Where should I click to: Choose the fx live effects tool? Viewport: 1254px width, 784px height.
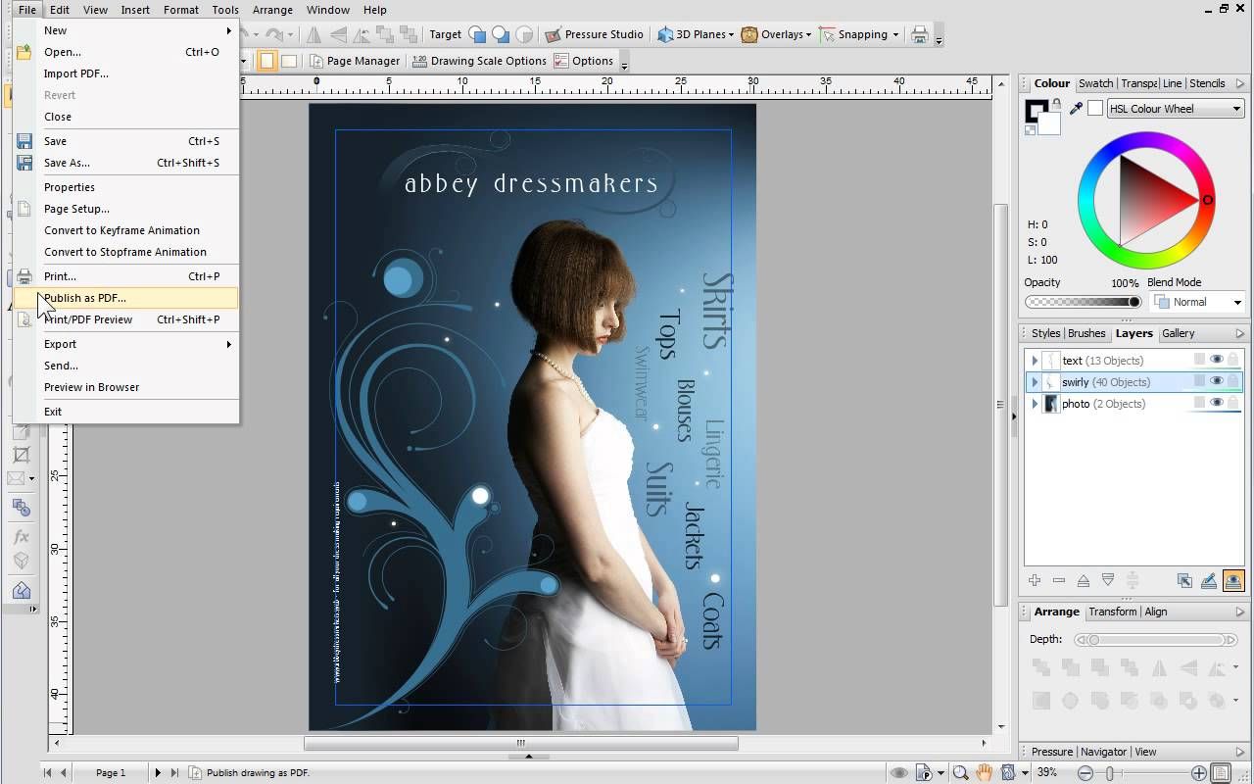(x=22, y=536)
